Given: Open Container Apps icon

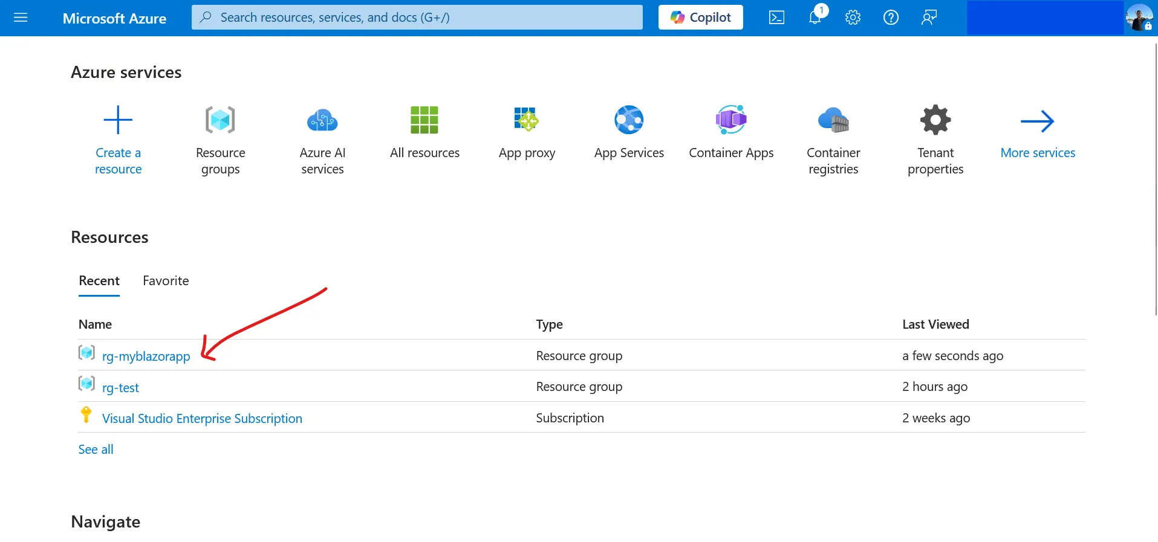Looking at the screenshot, I should coord(731,120).
